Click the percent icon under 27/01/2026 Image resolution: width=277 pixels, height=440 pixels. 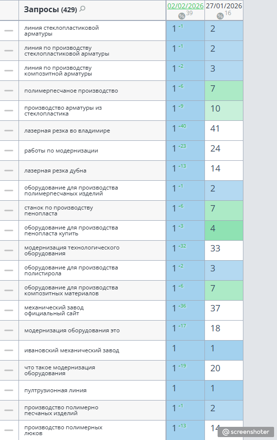pyautogui.click(x=220, y=16)
